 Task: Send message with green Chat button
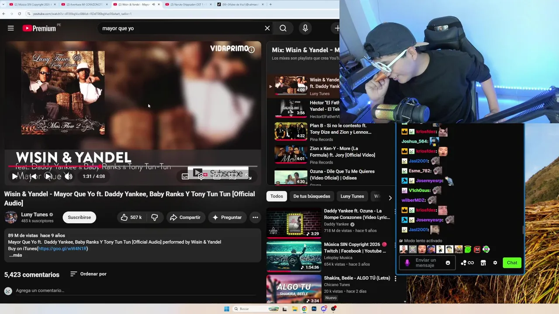pos(512,263)
